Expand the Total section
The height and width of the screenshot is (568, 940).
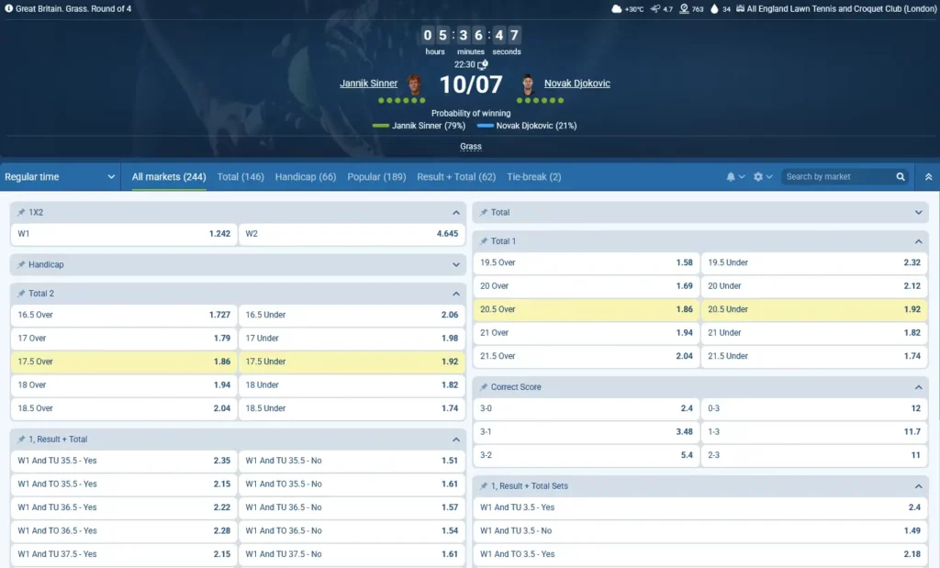(918, 213)
